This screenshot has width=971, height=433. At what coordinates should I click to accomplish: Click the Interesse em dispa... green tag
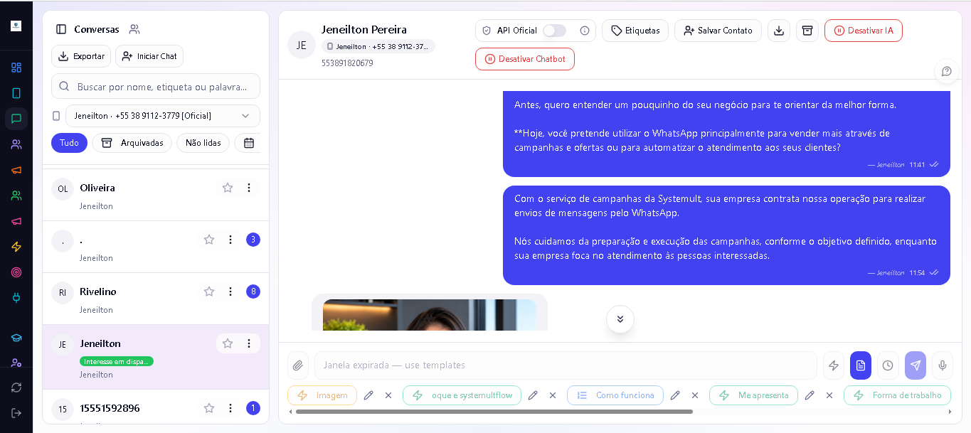tap(117, 361)
